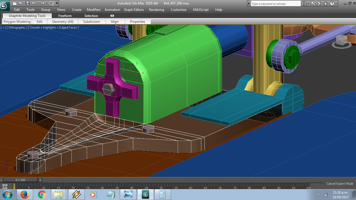356x200 pixels.
Task: Click the 3ds Max application button
Action: click(5, 5)
